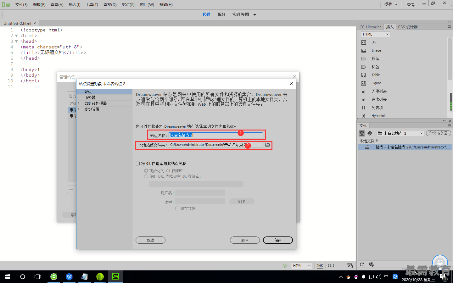Click the browse folder icon for 本地站点文件夹

[x=267, y=145]
